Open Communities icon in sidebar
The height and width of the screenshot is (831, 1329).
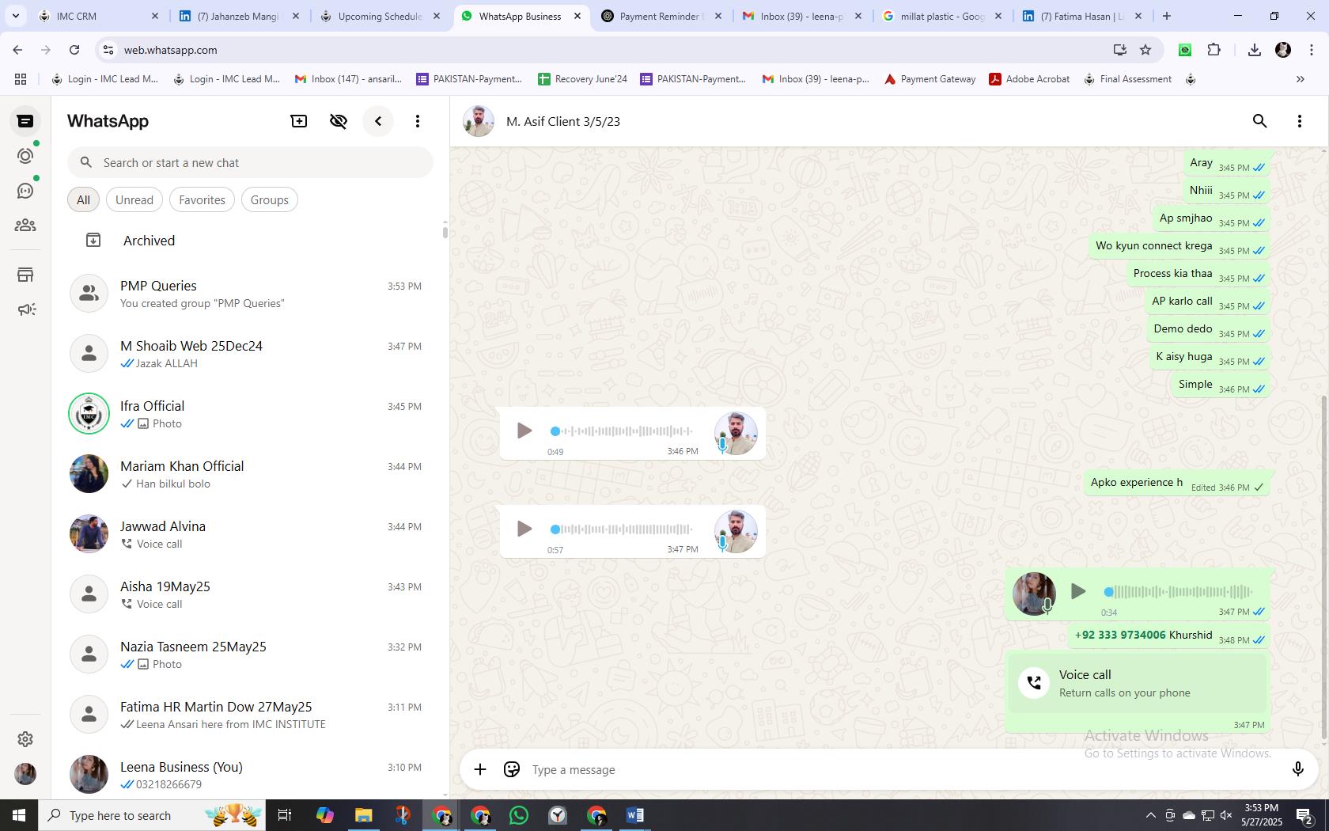[x=25, y=226]
